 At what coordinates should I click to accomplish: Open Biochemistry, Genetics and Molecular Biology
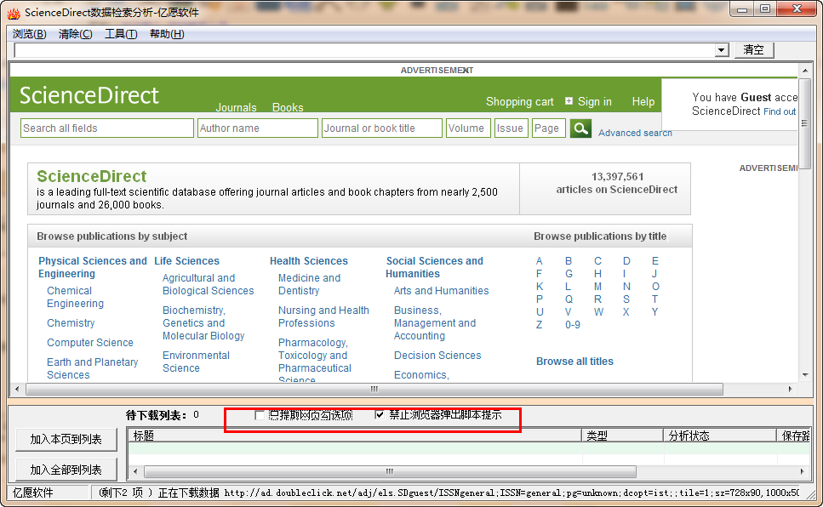203,322
